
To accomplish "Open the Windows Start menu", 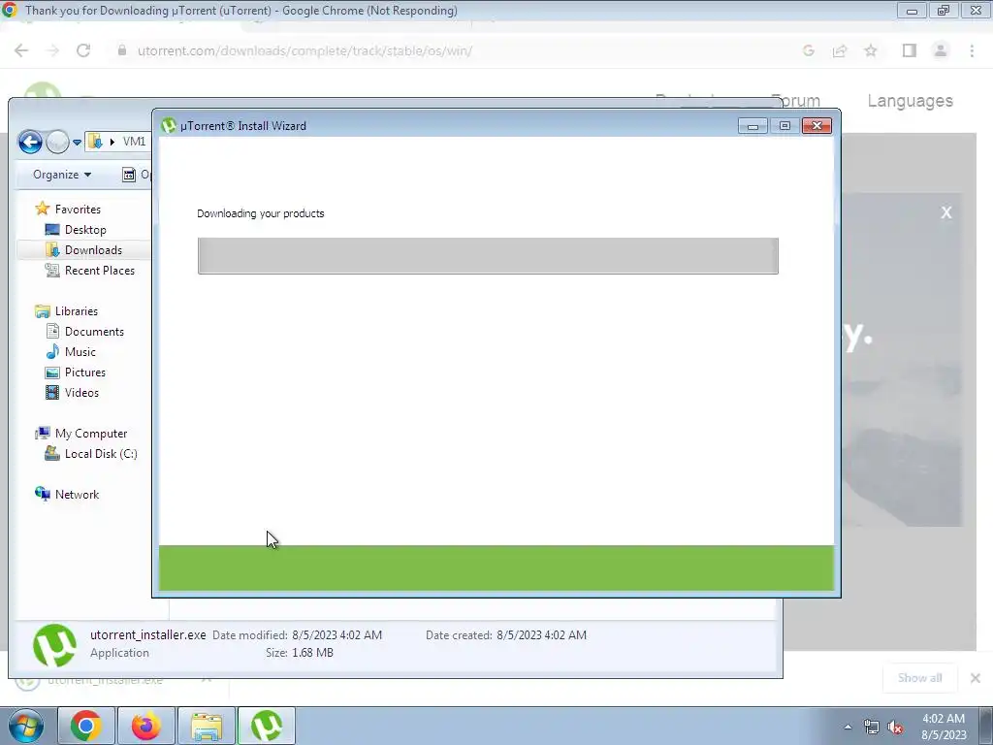I will click(26, 726).
